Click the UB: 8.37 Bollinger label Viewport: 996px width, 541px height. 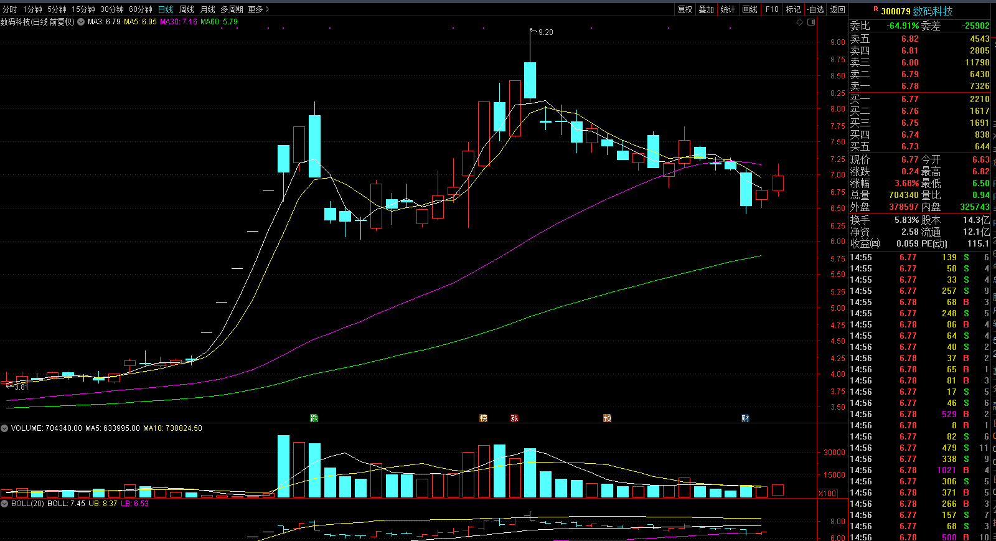point(103,504)
